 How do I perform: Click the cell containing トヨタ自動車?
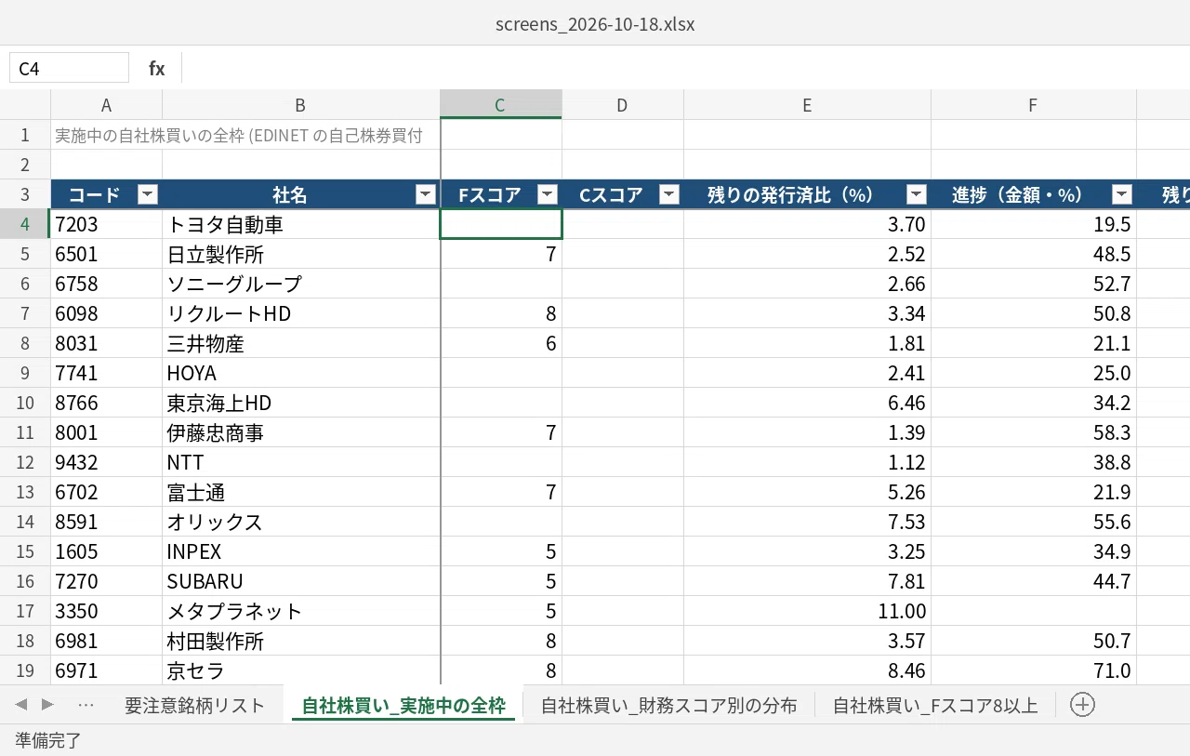pos(301,224)
